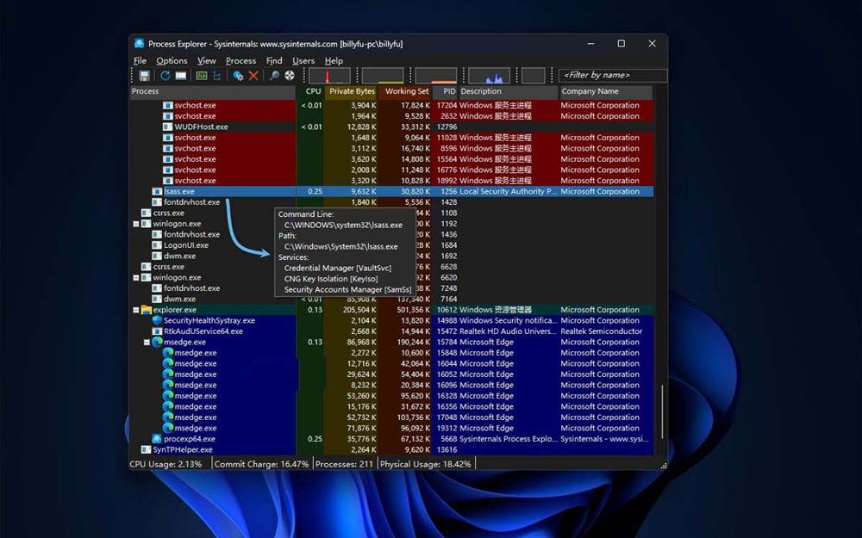Open the Options menu

[x=172, y=61]
